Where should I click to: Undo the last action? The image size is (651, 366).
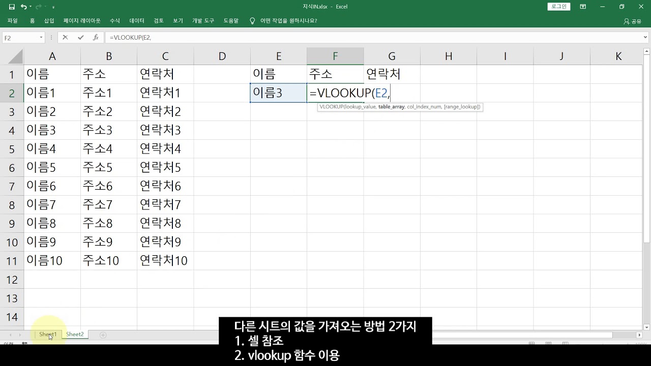point(23,7)
